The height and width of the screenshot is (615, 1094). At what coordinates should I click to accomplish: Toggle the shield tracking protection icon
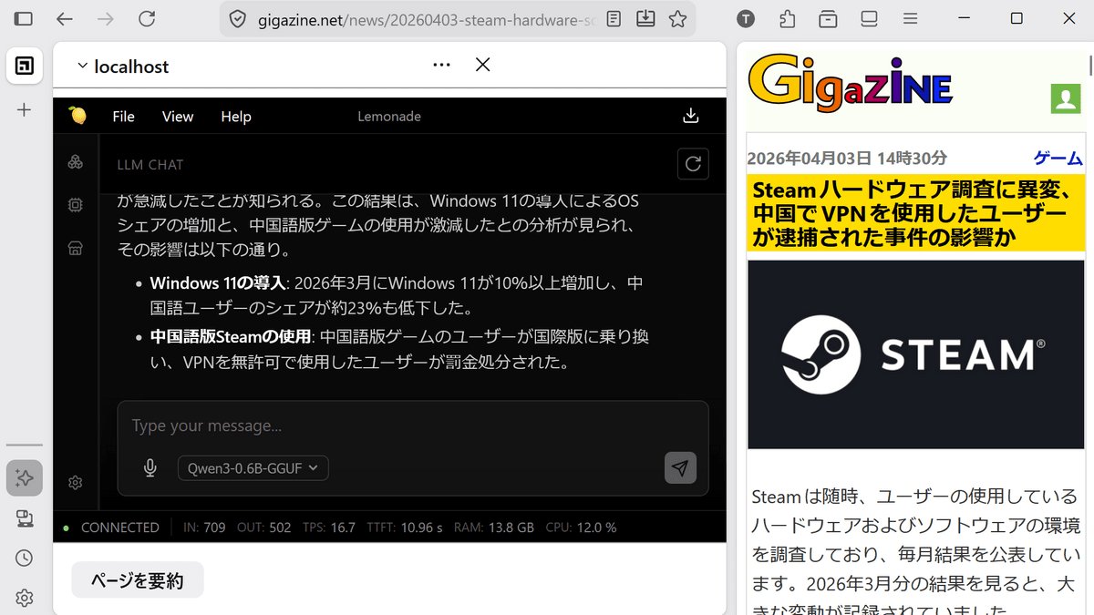[236, 18]
